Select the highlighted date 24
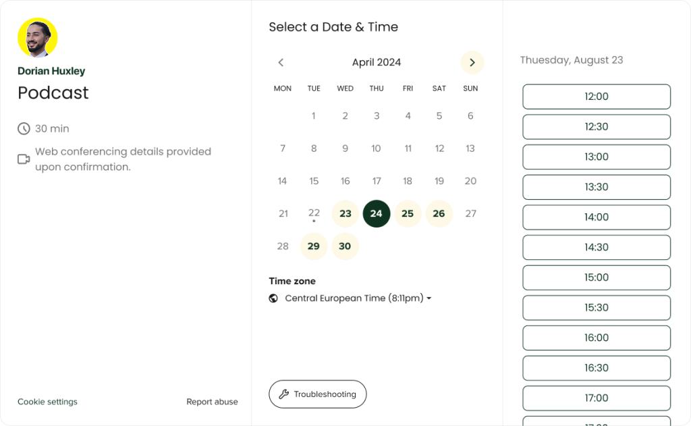Screen dimensions: 691x426 pos(377,214)
